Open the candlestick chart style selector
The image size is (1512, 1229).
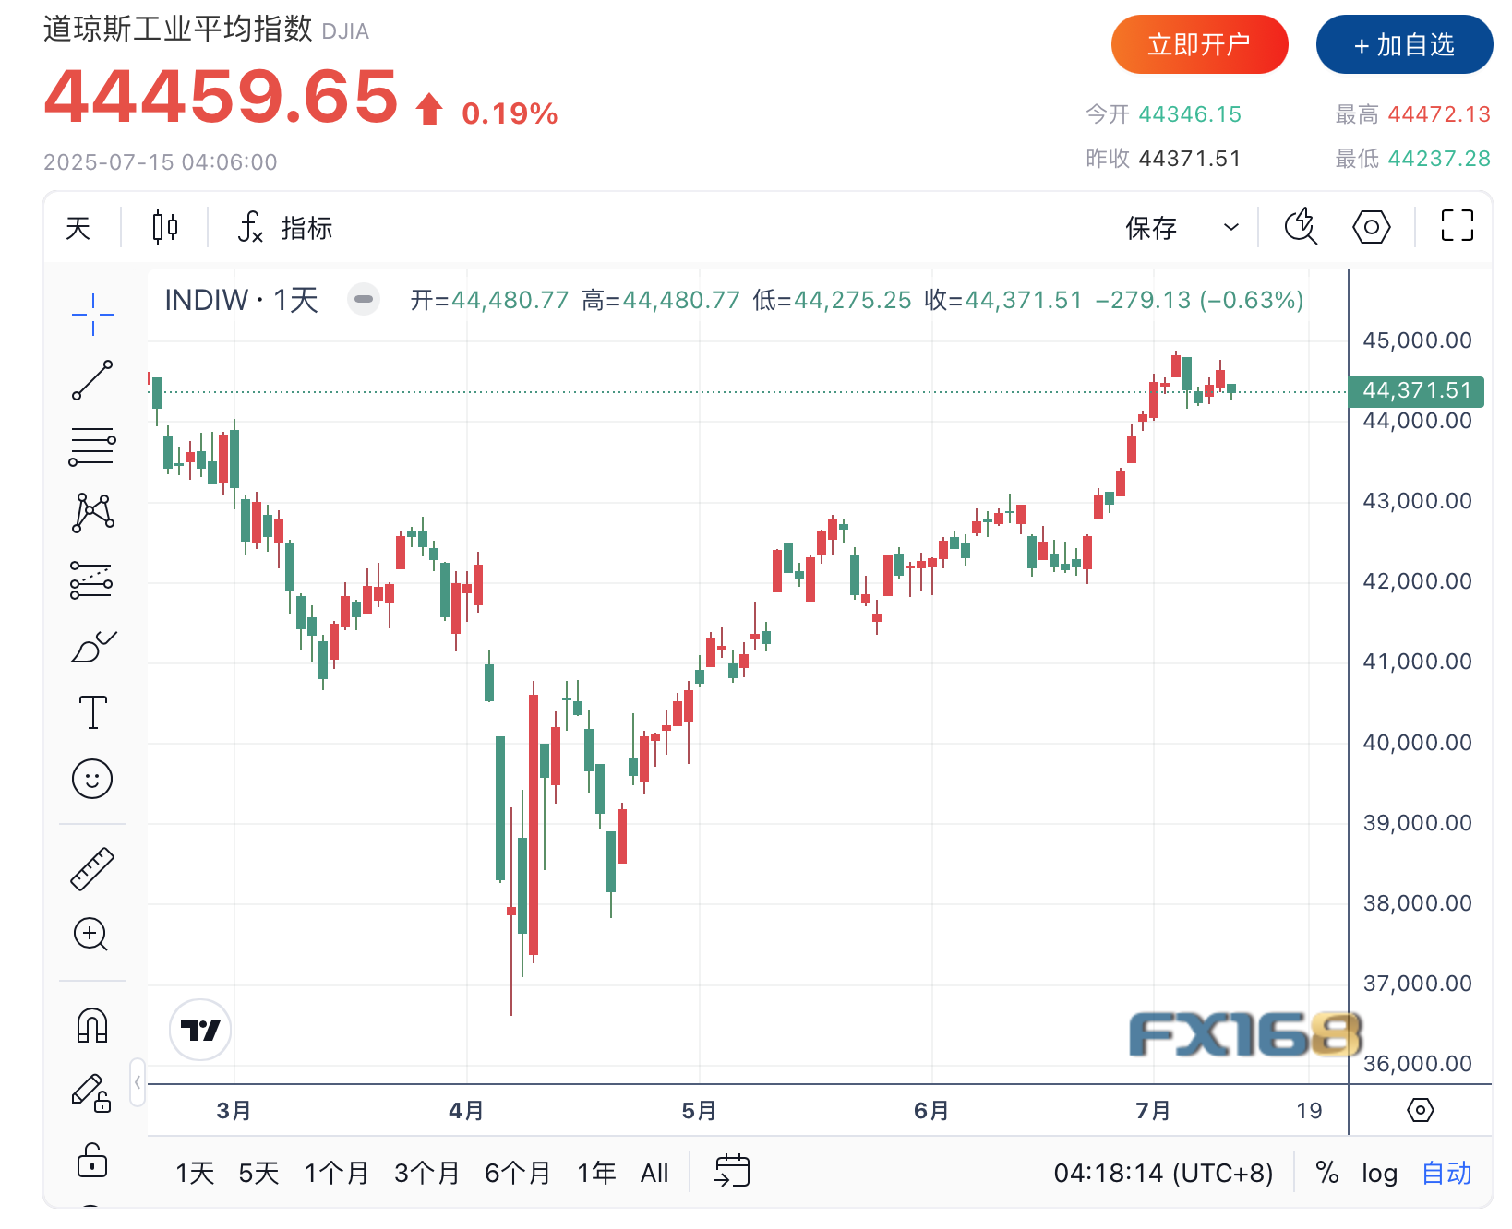point(164,227)
